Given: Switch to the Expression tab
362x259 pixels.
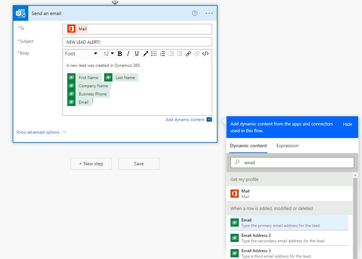Looking at the screenshot, I should pyautogui.click(x=288, y=146).
